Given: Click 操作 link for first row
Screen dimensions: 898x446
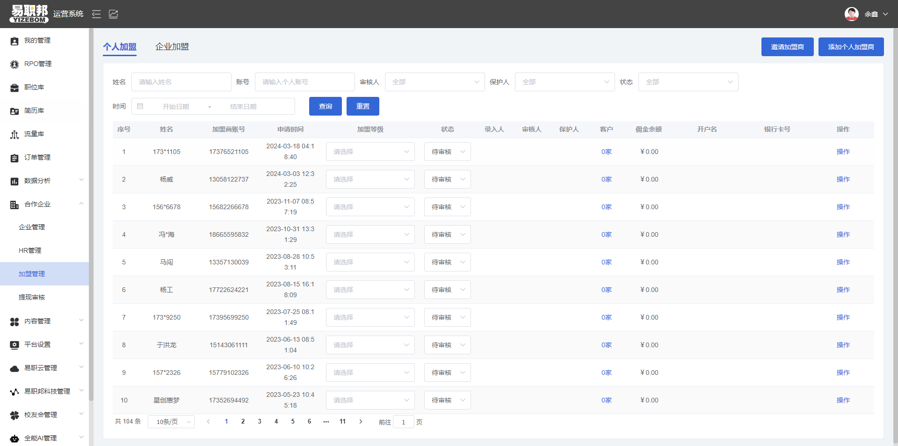Looking at the screenshot, I should [x=843, y=152].
